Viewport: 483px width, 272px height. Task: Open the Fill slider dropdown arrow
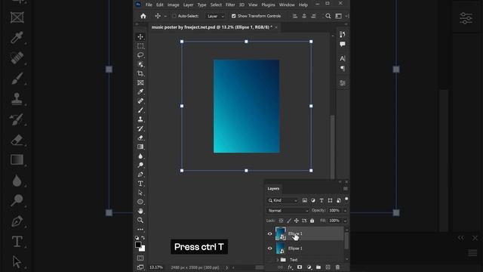(345, 221)
